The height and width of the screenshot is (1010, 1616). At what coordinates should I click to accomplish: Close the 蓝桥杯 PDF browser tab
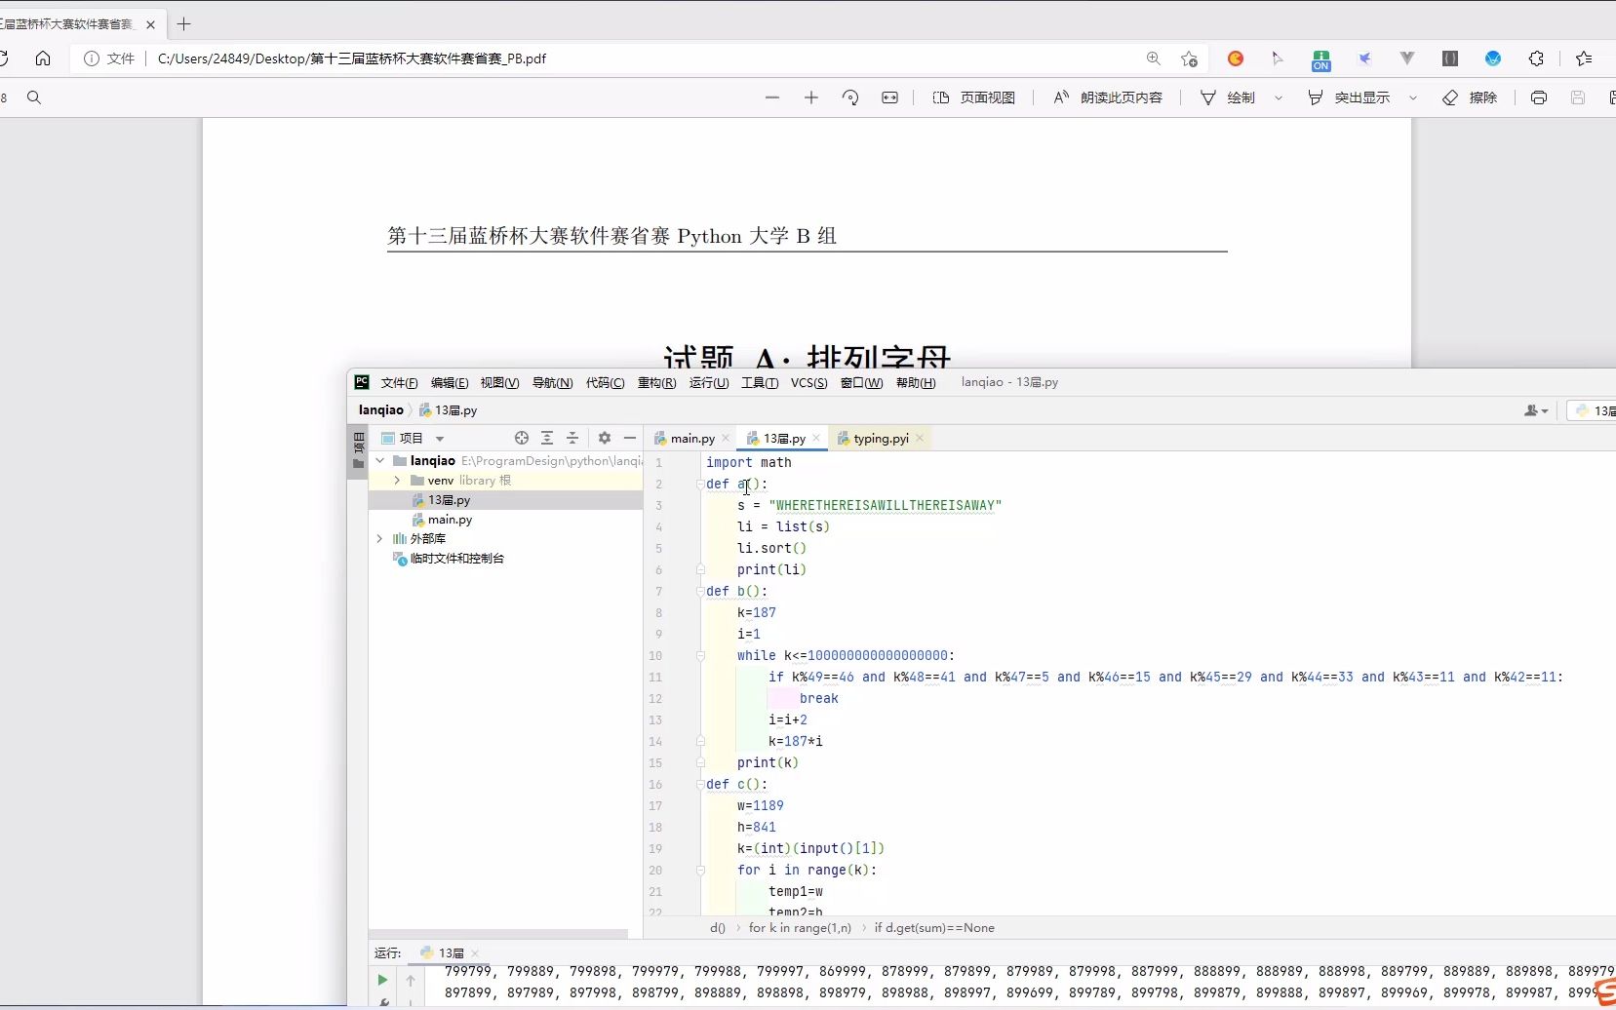pyautogui.click(x=150, y=24)
